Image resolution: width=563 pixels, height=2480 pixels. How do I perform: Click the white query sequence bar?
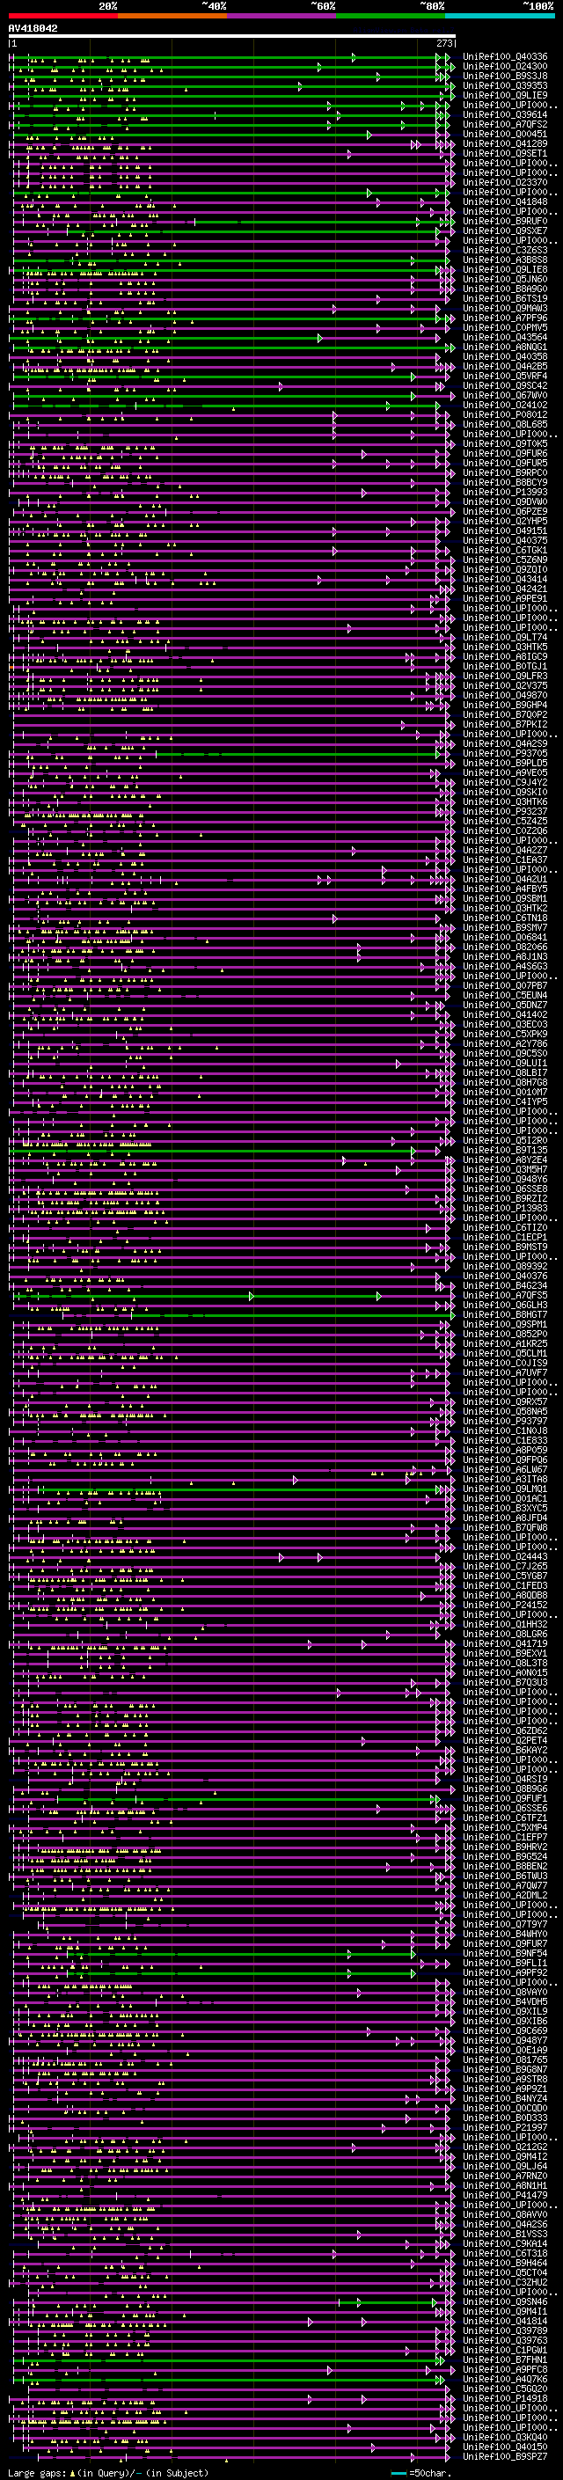coord(232,37)
